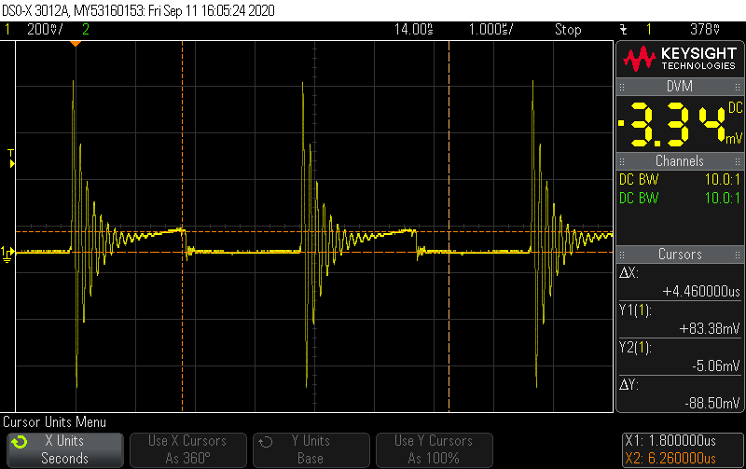Click the channel 1 ground reference marker
746x469 pixels.
[x=7, y=255]
